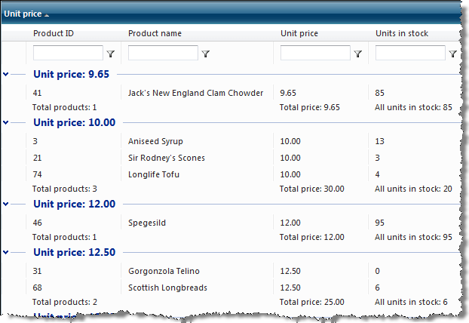Click filter icon for Unit price column
Viewport: 469px width, 323px height.
pyautogui.click(x=358, y=54)
